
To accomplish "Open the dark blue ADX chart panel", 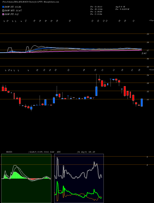I will 79,178.
